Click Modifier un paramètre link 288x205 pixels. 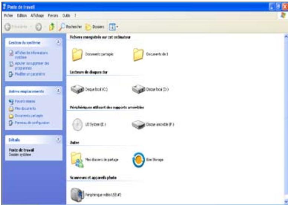click(30, 74)
